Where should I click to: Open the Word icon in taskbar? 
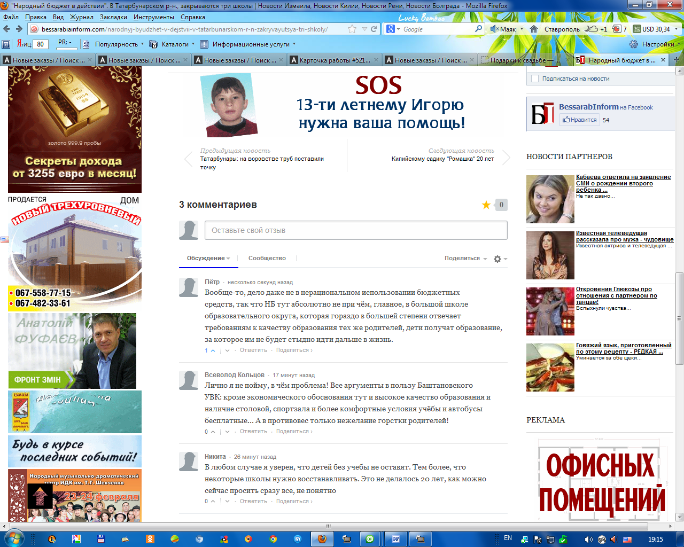pos(396,538)
